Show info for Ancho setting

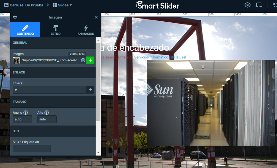pyautogui.click(x=26, y=113)
